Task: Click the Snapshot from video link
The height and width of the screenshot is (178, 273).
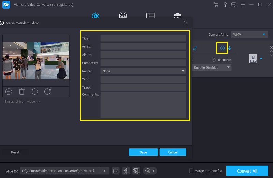Action: click(22, 102)
